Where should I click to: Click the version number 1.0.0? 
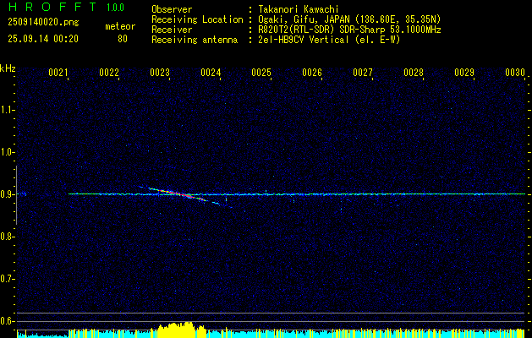click(115, 8)
